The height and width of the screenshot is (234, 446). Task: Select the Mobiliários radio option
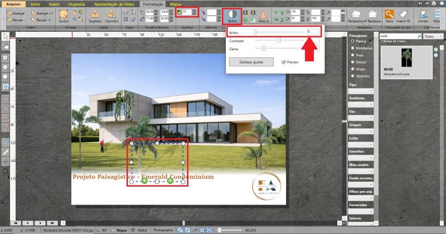pyautogui.click(x=352, y=48)
